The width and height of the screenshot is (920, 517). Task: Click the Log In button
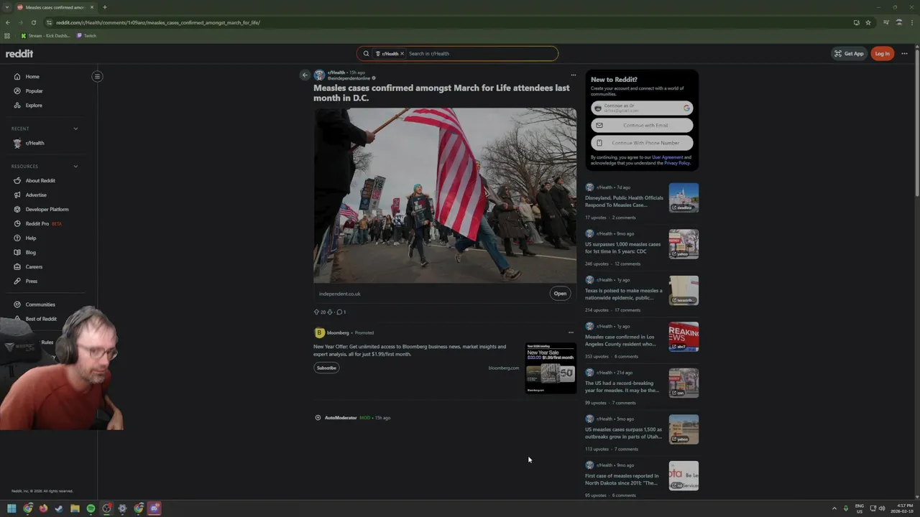coord(882,54)
